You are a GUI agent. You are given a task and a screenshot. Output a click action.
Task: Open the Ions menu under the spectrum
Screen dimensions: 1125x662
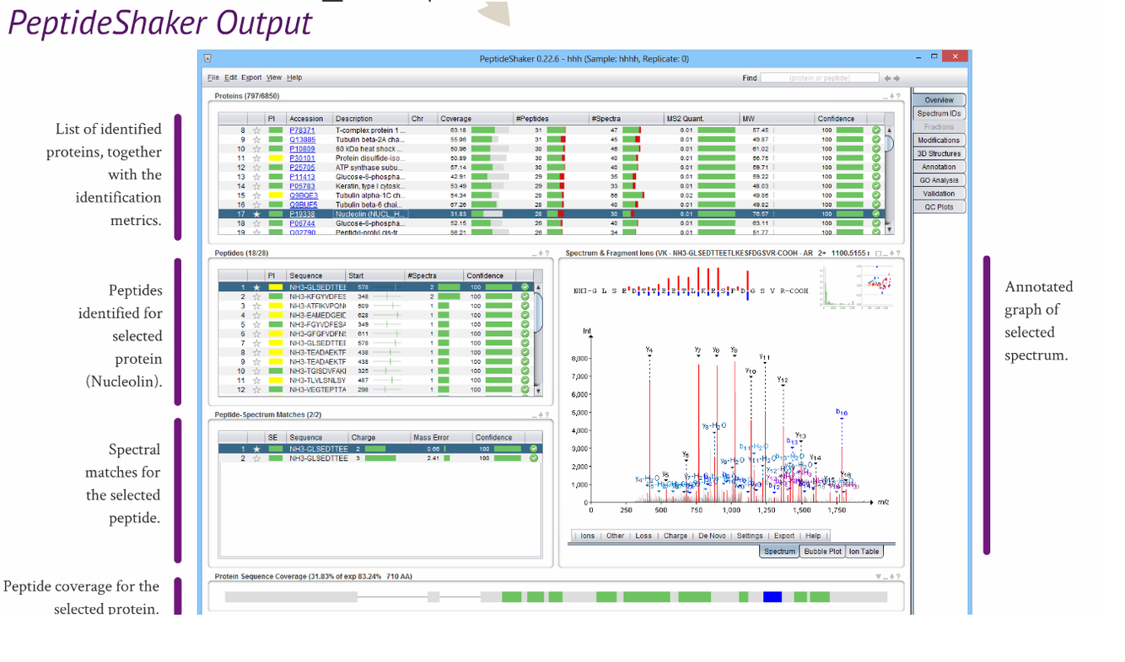click(x=588, y=536)
